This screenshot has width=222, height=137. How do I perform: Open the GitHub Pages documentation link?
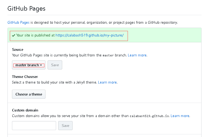[18, 22]
